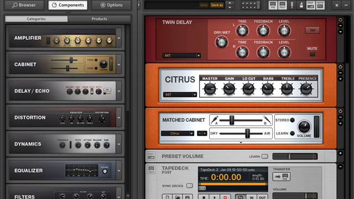354x199 pixels.
Task: Collapse the sidebar with the arrow icon
Action: 139,5
